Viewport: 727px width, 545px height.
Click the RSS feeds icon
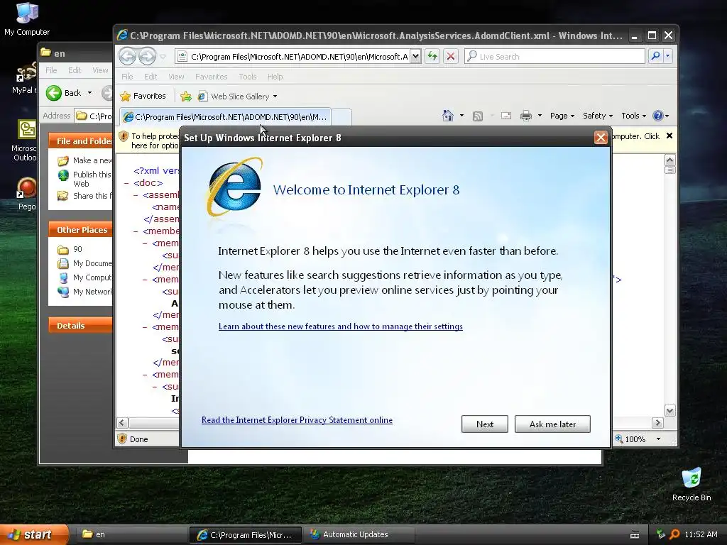point(478,116)
